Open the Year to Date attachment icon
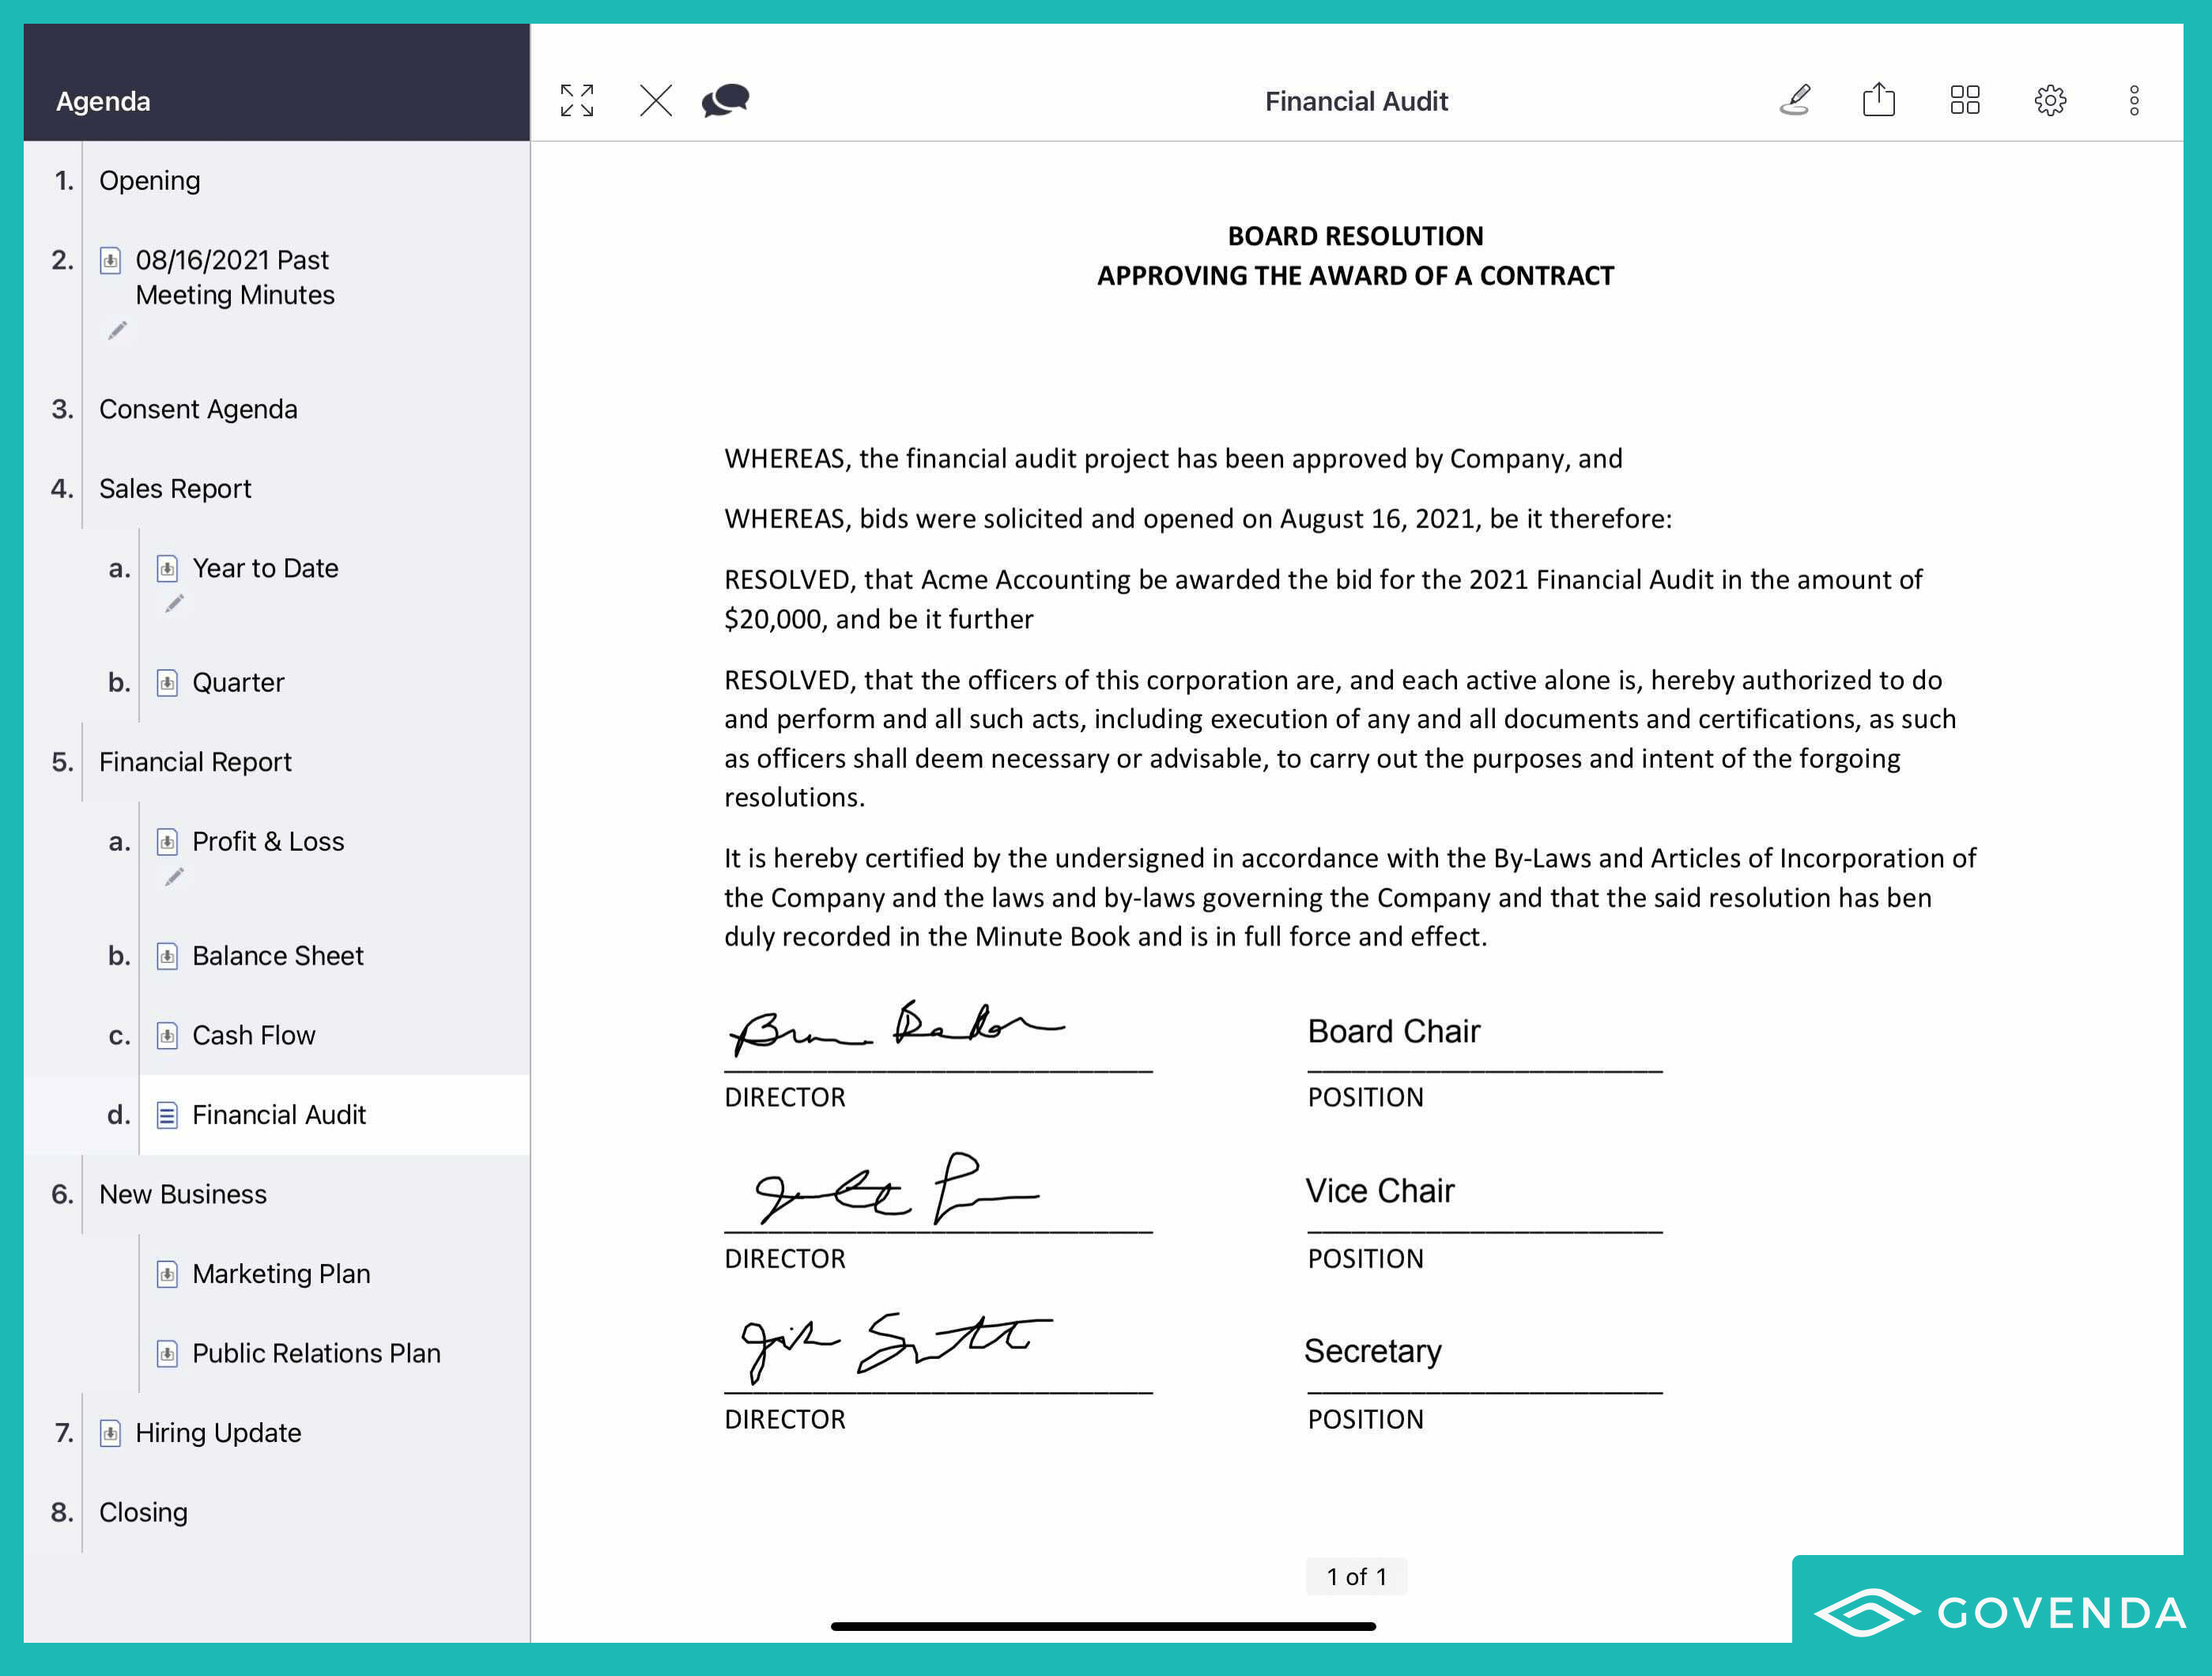The image size is (2212, 1676). coord(167,568)
